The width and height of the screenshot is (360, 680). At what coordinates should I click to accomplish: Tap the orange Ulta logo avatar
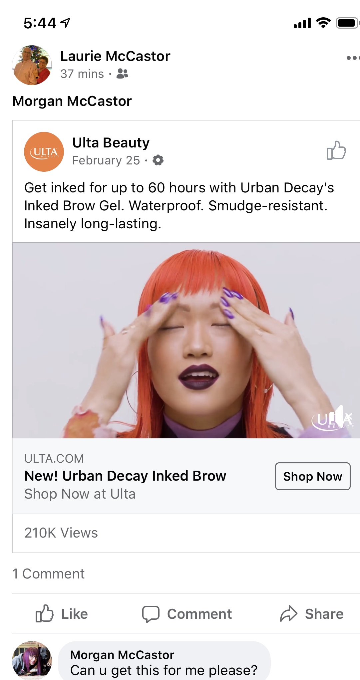tap(44, 152)
